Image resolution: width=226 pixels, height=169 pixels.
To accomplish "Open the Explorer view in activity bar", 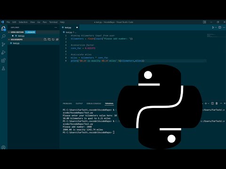I will (3, 29).
